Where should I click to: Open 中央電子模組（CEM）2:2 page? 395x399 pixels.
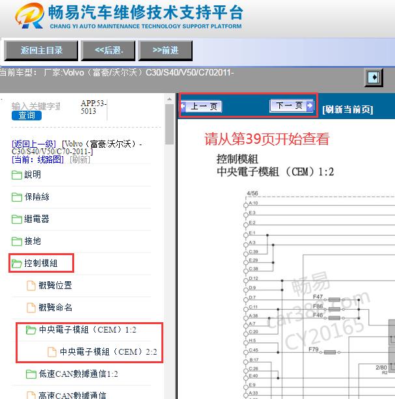(x=109, y=352)
